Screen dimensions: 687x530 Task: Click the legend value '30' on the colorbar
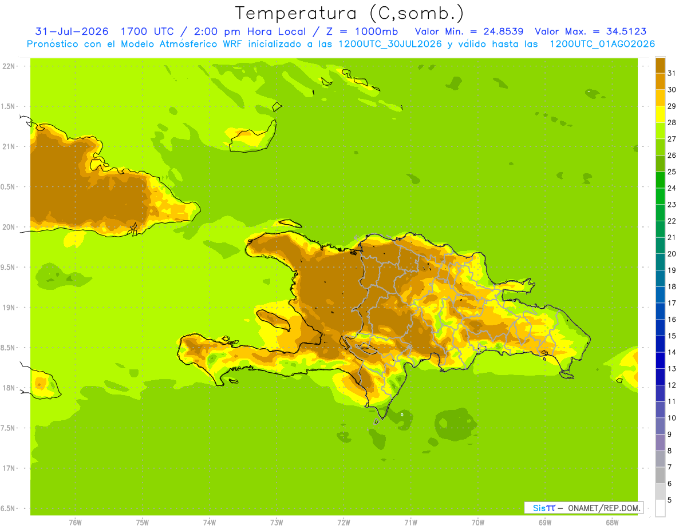click(x=672, y=89)
